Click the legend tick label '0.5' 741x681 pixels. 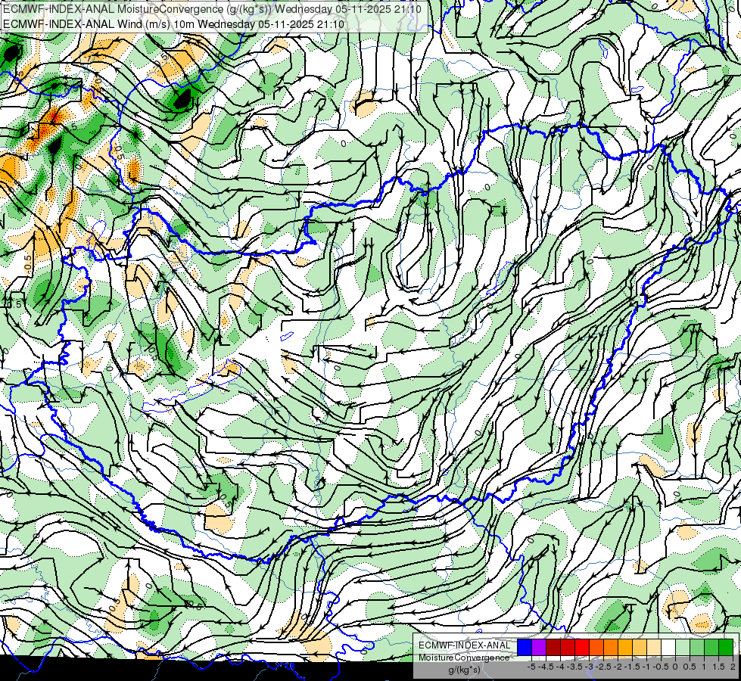click(690, 667)
